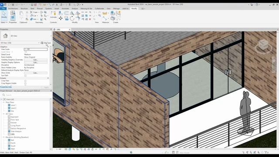Activate the Controls tool

53,14
